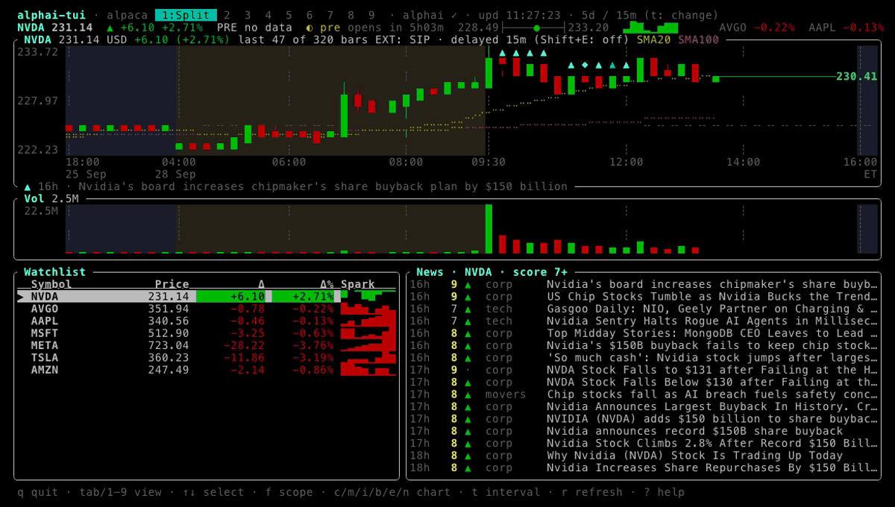Screen dimensions: 895x507
Task: Sort watchlist by Δ% column header
Action: pyautogui.click(x=327, y=284)
